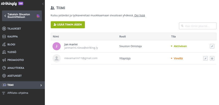Follow the Opi lisää link
Viewport: 219px width, 105px height.
(140, 16)
